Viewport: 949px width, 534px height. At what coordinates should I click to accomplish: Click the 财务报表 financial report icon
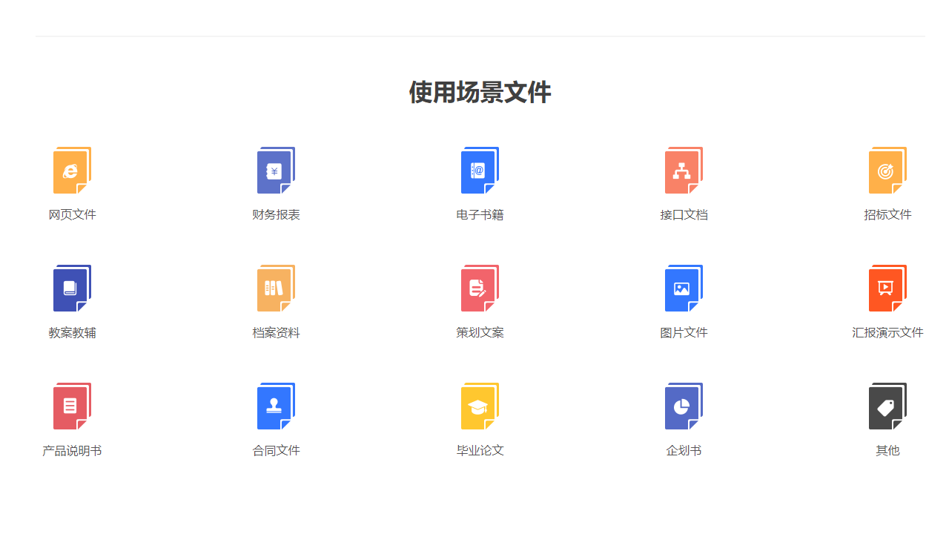[275, 170]
